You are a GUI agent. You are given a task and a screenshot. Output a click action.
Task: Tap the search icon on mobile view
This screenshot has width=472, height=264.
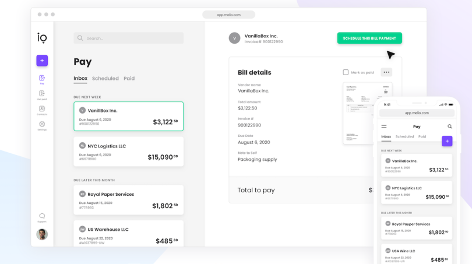click(450, 126)
